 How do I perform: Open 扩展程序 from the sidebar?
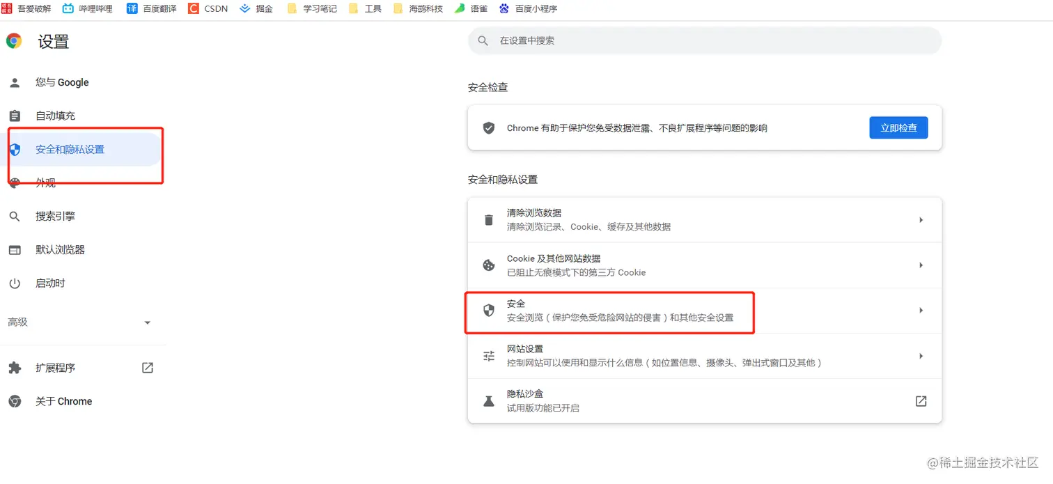pyautogui.click(x=55, y=368)
